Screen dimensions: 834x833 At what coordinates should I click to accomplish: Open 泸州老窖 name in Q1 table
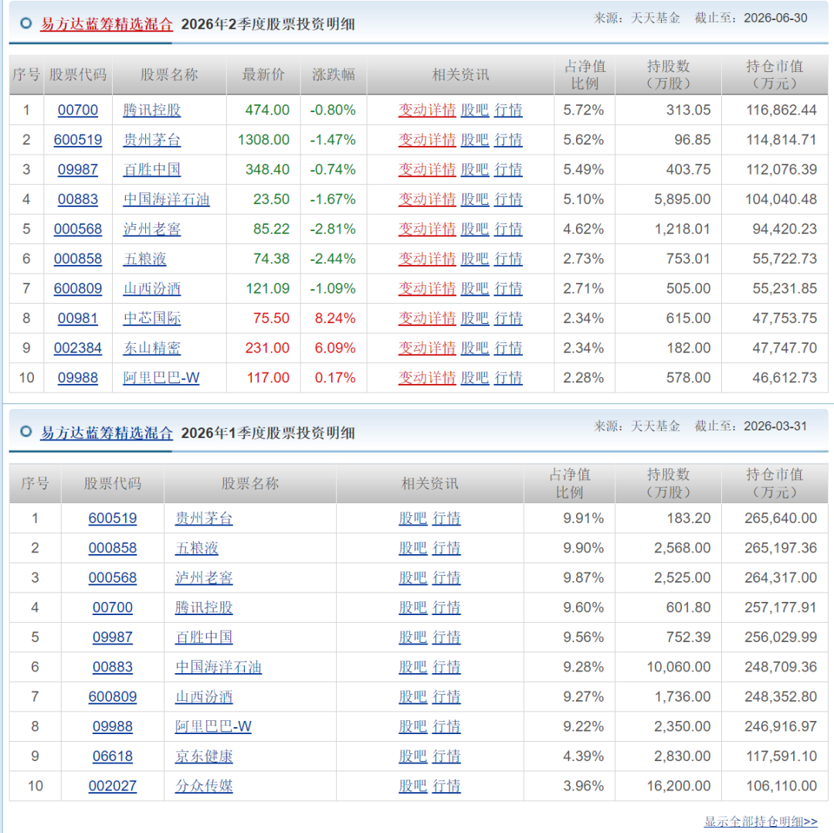pos(204,578)
